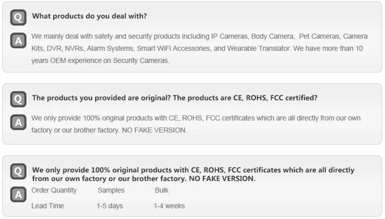Click the A icon next to the Order Quantity row
The height and width of the screenshot is (219, 385).
click(18, 194)
